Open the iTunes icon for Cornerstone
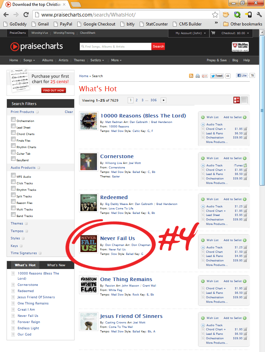Screen dimensions: 265x352 245,165
